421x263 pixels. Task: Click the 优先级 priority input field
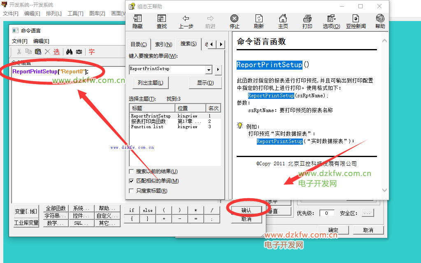coord(327,213)
